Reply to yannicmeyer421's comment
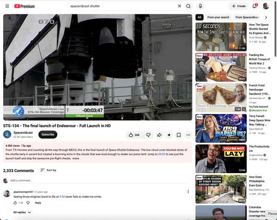Image resolution: width=277 pixels, height=220 pixels. tap(38, 203)
